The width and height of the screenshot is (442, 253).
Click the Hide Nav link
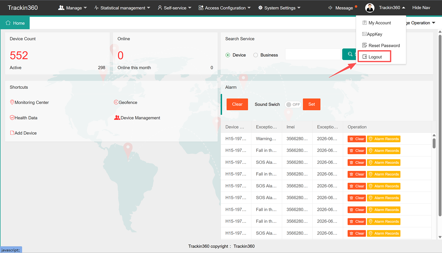tap(421, 8)
